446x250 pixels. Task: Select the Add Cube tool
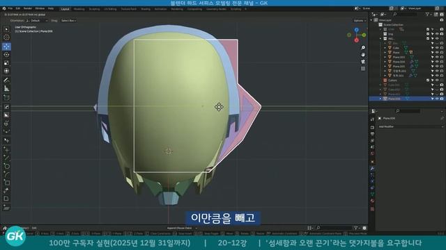pos(6,97)
